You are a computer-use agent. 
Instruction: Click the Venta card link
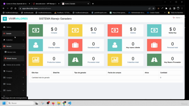93,33
